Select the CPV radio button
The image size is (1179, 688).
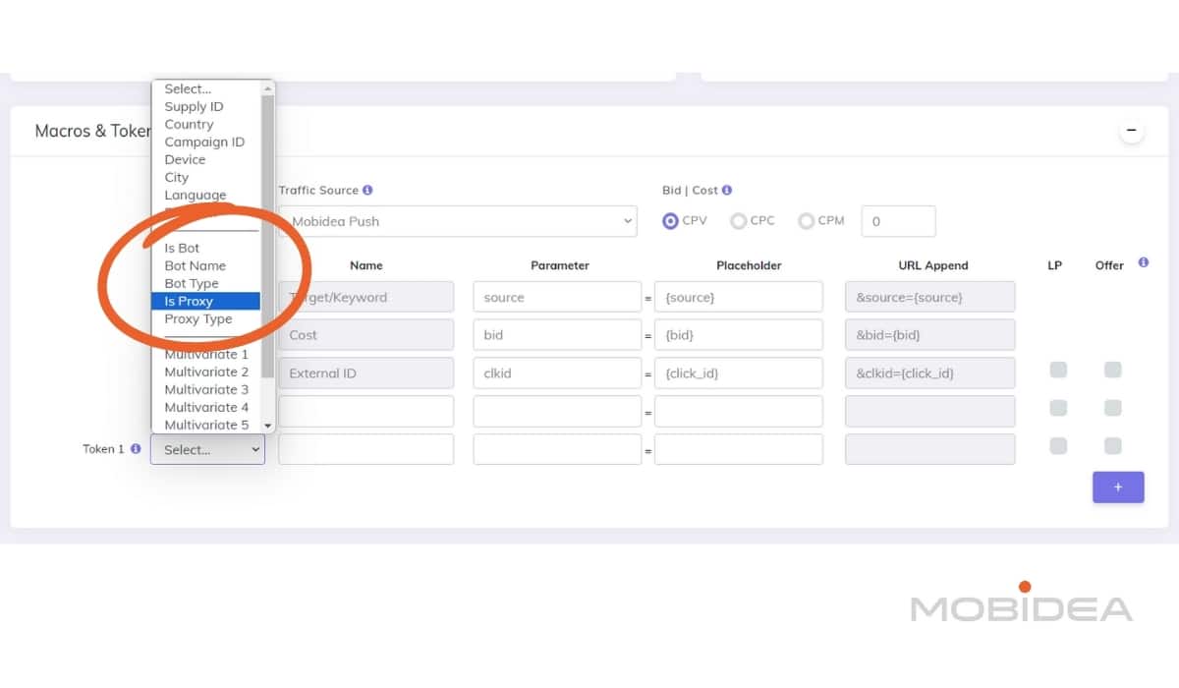(x=671, y=221)
